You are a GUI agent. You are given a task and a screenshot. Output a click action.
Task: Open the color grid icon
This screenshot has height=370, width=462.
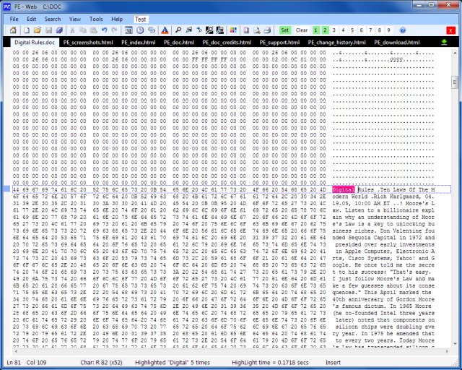tap(233, 30)
